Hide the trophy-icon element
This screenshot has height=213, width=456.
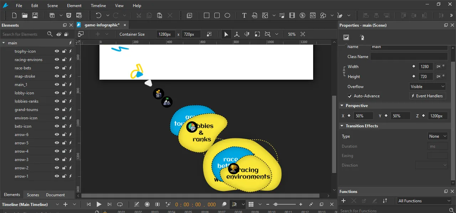tap(57, 51)
